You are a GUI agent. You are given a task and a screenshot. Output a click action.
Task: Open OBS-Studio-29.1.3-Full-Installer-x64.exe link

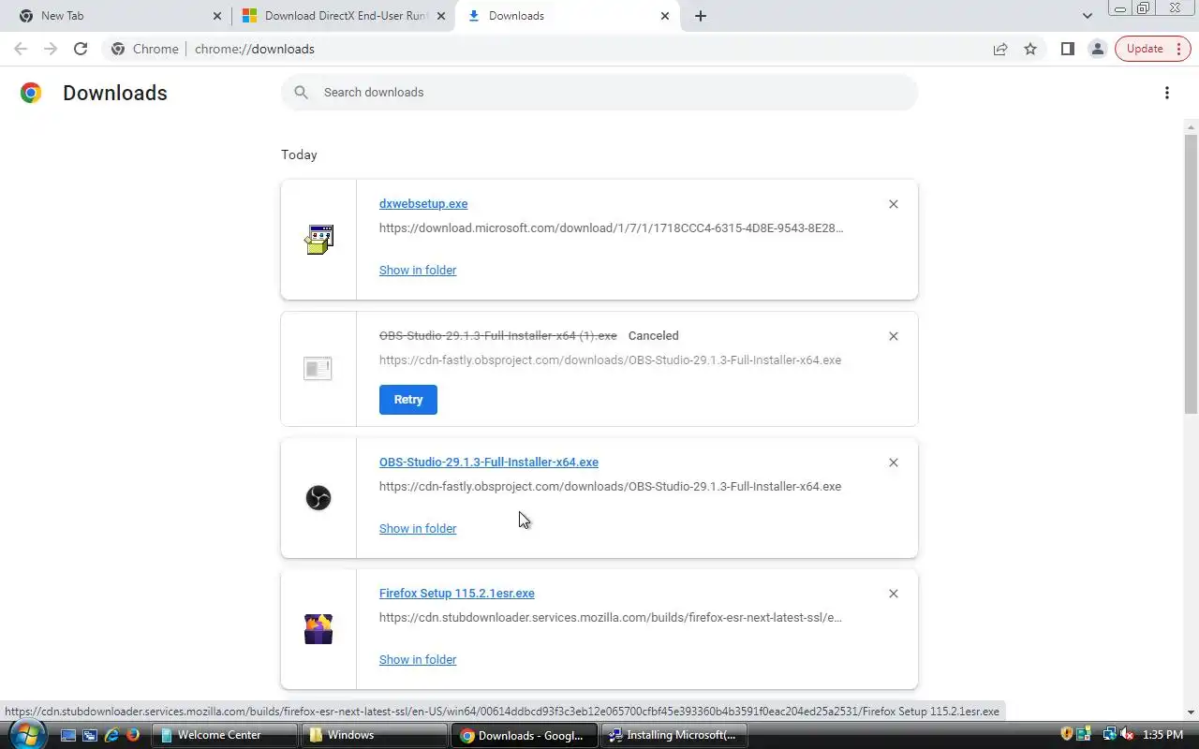pyautogui.click(x=489, y=463)
